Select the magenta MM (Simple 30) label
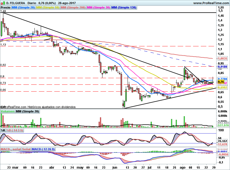 tap(98, 7)
